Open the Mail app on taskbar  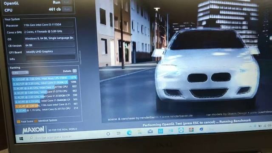pyautogui.click(x=150, y=131)
